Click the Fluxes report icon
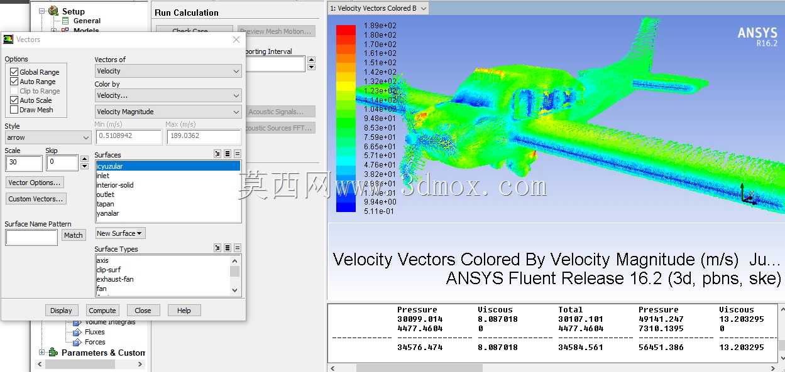 pyautogui.click(x=77, y=332)
